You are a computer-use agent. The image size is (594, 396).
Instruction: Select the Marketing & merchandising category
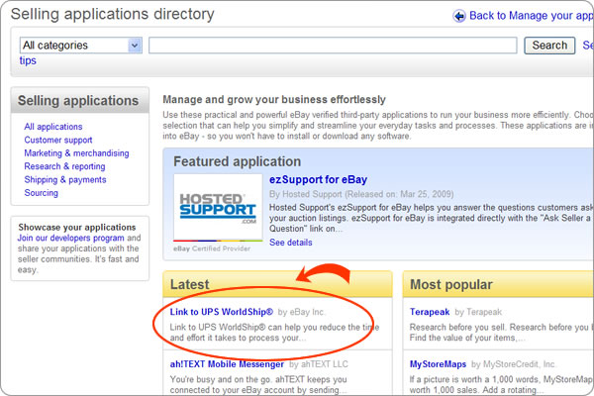click(x=76, y=153)
